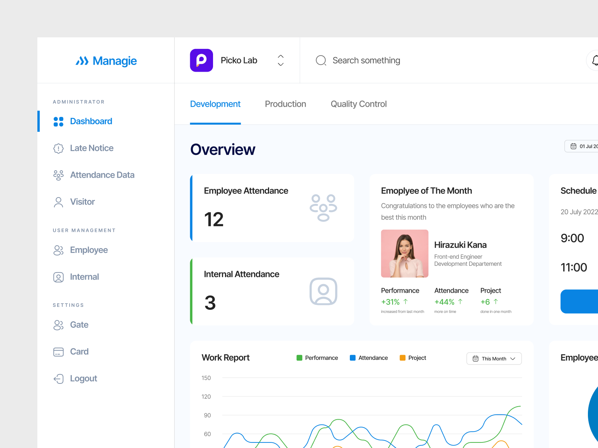Click the Managie brand name
The width and height of the screenshot is (598, 448).
(115, 61)
